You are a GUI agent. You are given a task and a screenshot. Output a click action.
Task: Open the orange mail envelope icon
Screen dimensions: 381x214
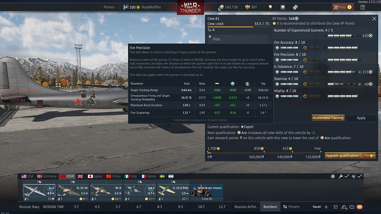(x=360, y=207)
